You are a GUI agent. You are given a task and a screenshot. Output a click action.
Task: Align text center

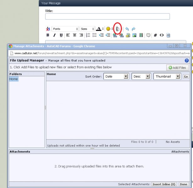coord(74,35)
